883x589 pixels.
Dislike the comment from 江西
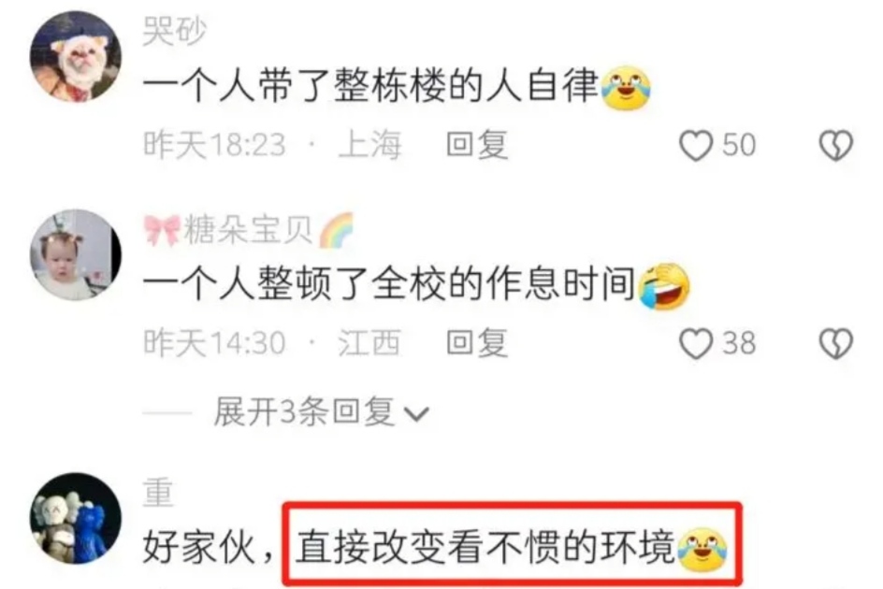(835, 343)
